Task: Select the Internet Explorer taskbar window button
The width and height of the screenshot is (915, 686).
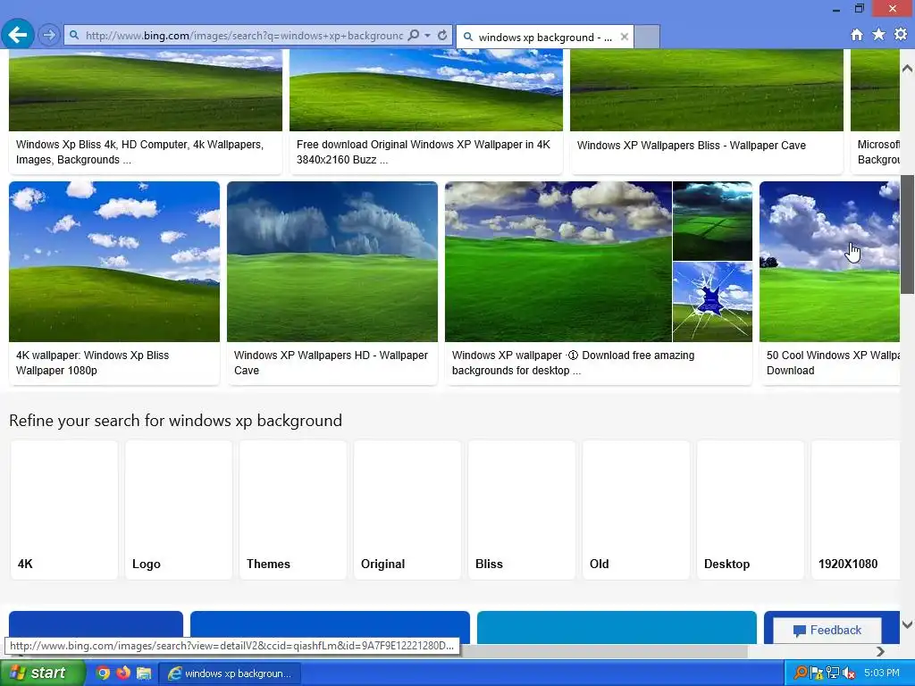Action: click(230, 673)
